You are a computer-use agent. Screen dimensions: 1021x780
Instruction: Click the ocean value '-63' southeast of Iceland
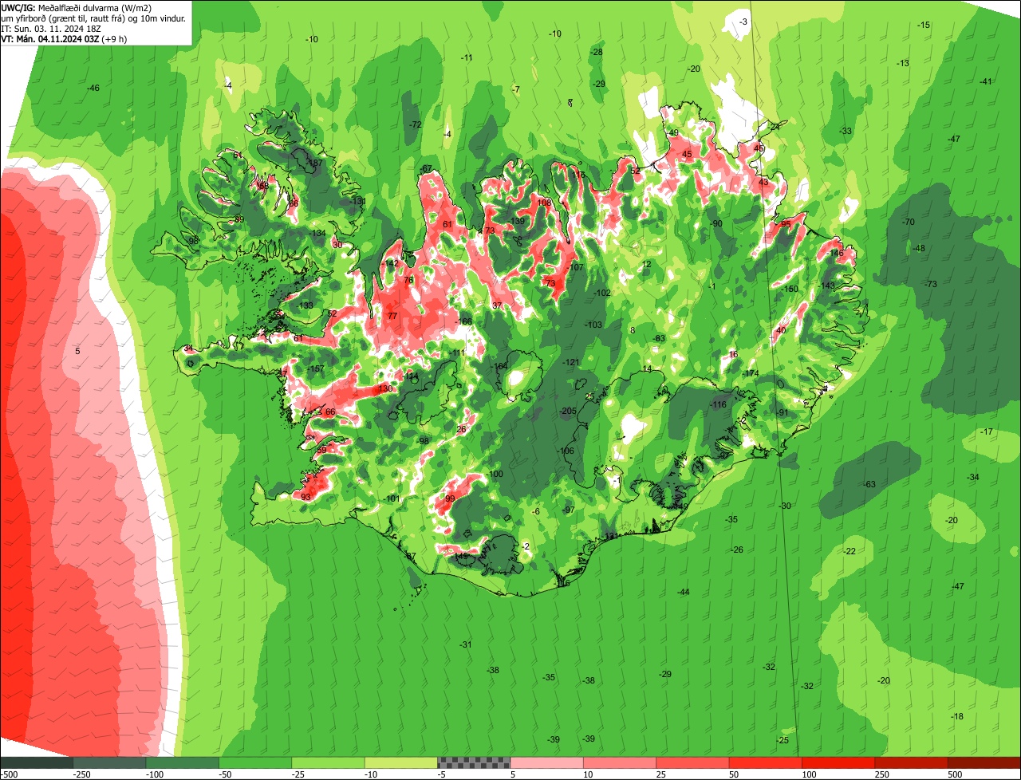pyautogui.click(x=869, y=484)
